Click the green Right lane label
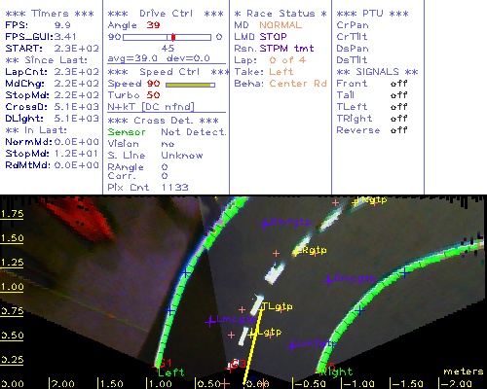Image resolution: width=487 pixels, height=389 pixels. pos(336,371)
